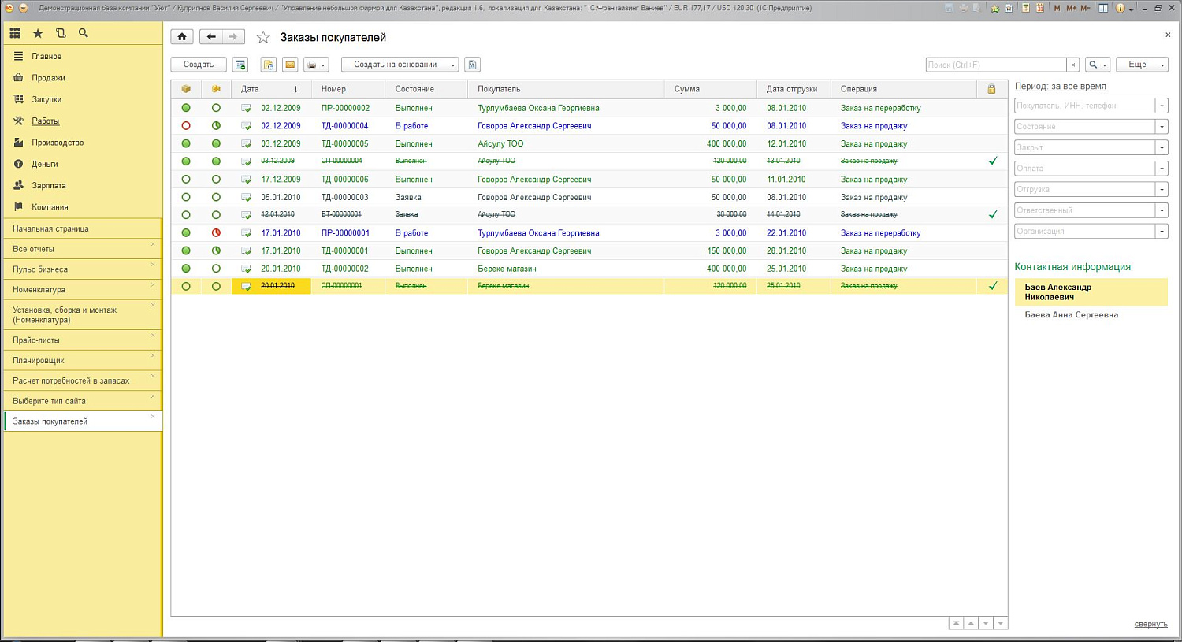The width and height of the screenshot is (1182, 642).
Task: Click the home page icon button
Action: pos(182,37)
